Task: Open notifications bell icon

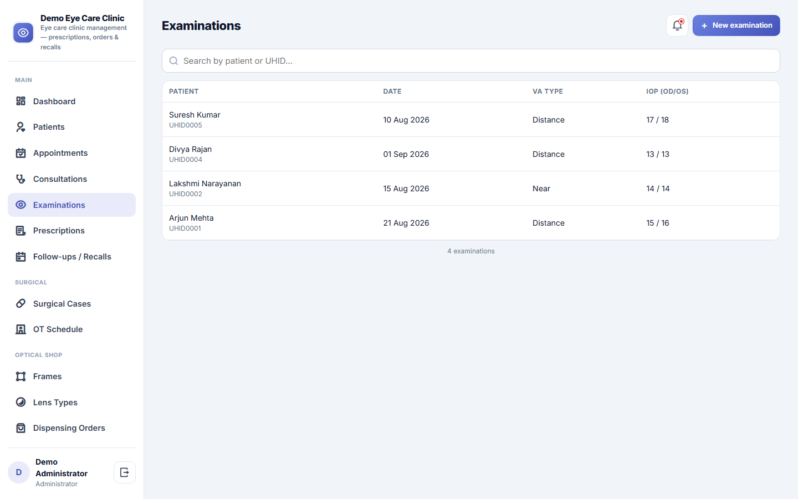Action: (x=677, y=26)
